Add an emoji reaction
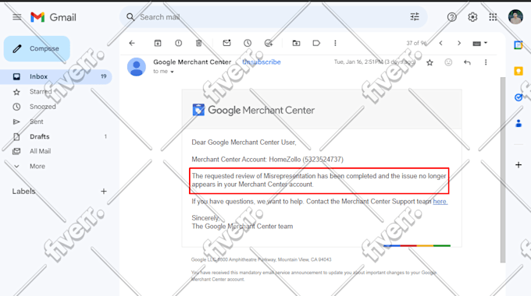The image size is (531, 296). [x=448, y=62]
